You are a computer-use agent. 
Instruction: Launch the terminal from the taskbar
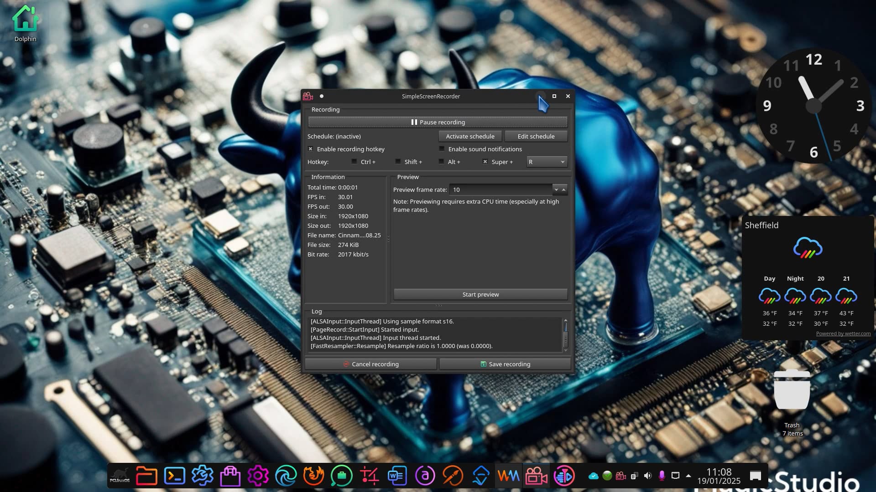[x=175, y=476]
